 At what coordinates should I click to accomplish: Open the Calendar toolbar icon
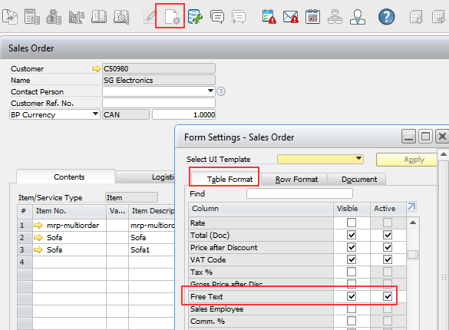(312, 17)
